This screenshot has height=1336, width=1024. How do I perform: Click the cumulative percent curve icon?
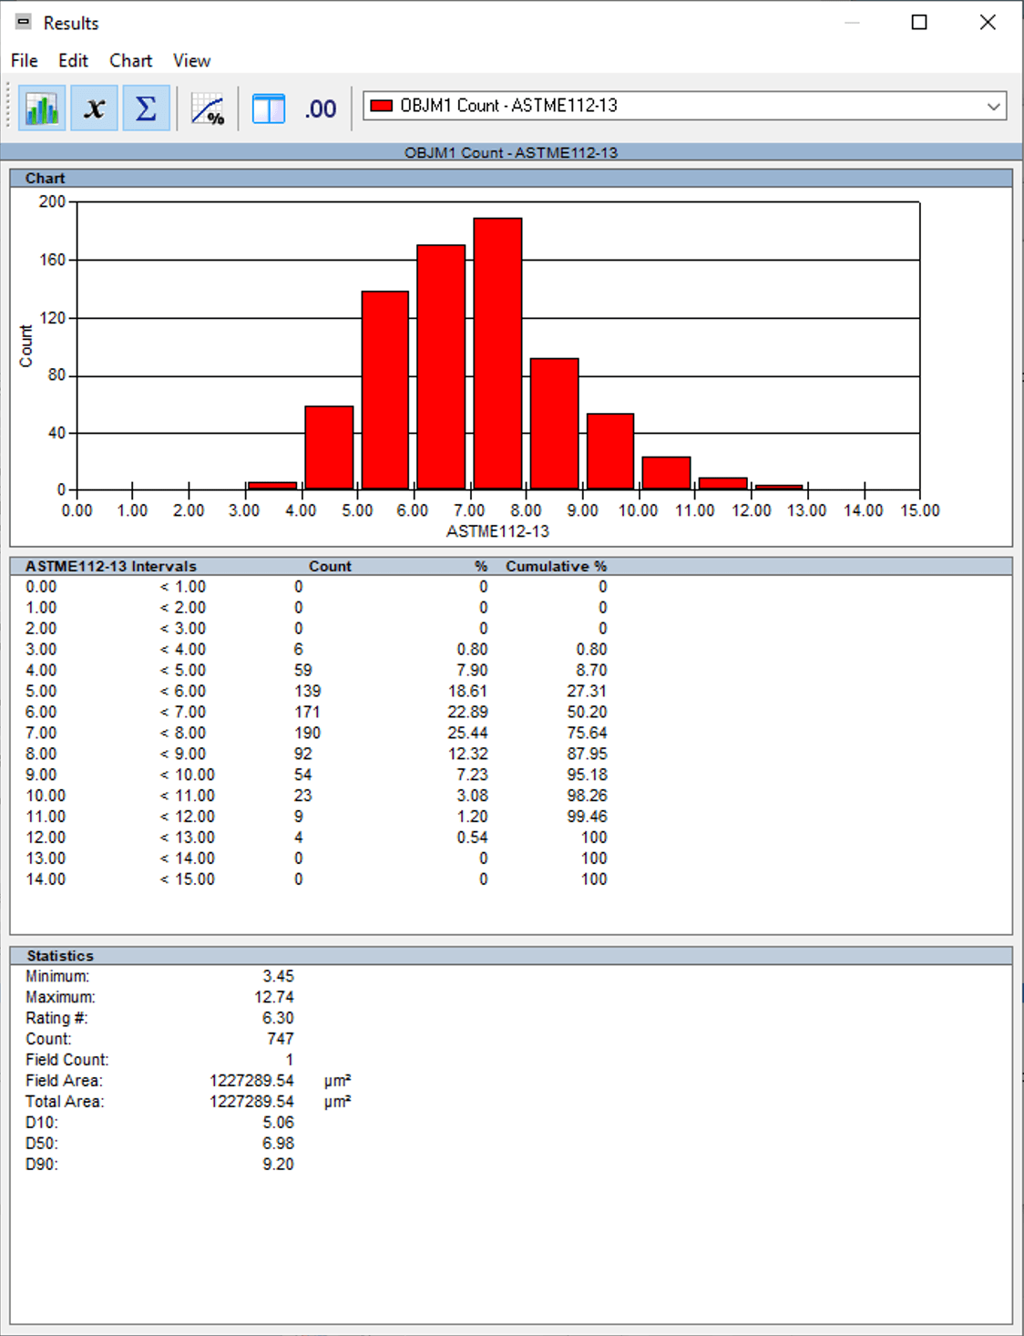tap(208, 109)
